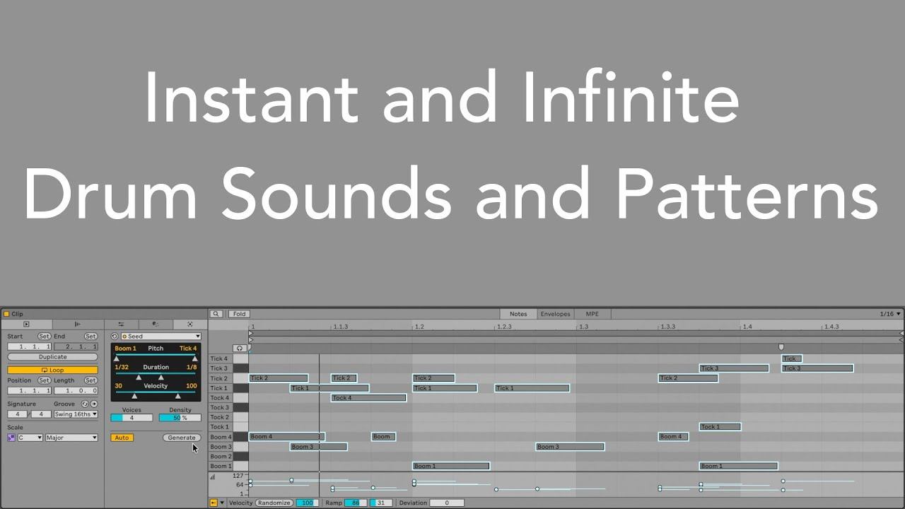This screenshot has height=509, width=905.
Task: Click the Ramp start value 86 field
Action: click(x=356, y=503)
